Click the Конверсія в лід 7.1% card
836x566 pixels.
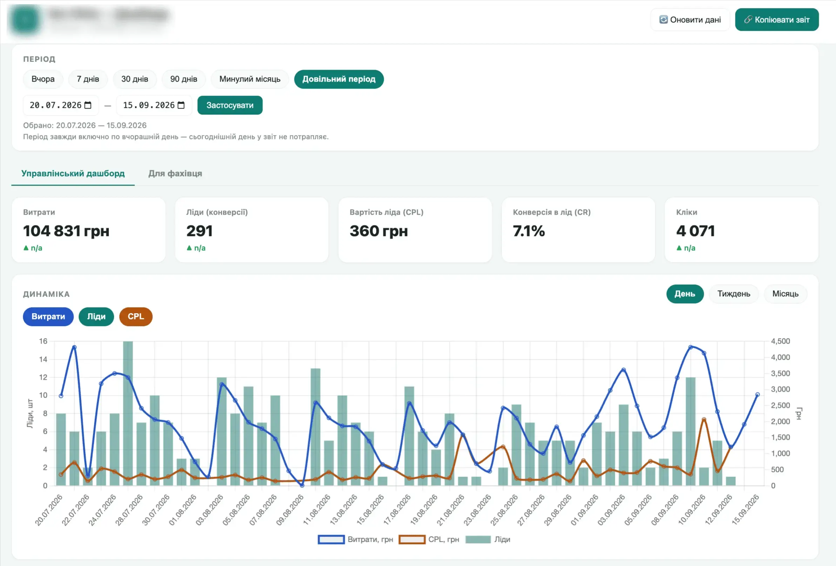click(x=578, y=230)
